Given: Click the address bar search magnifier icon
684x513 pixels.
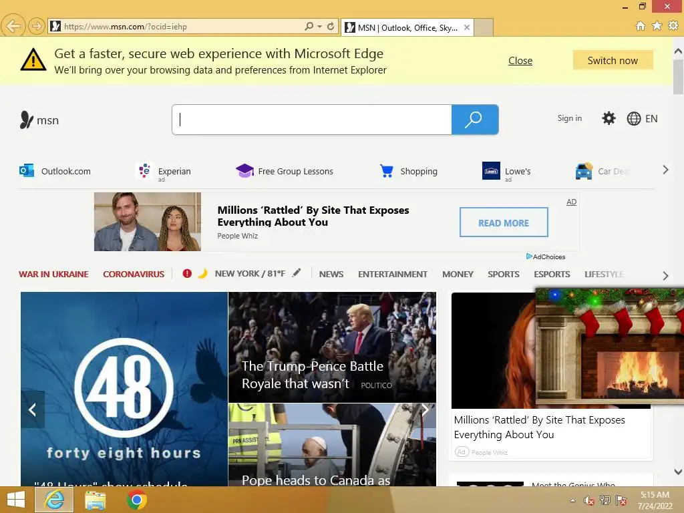Looking at the screenshot, I should coord(309,26).
